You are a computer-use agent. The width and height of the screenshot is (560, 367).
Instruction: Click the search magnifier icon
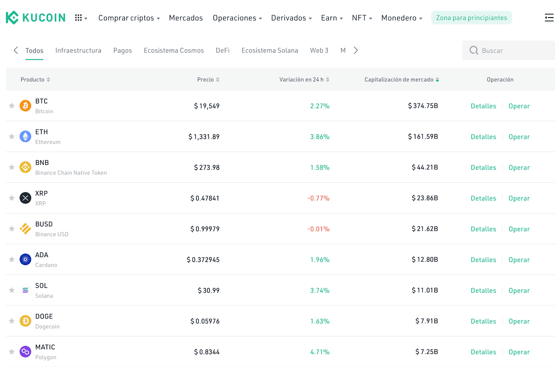[x=474, y=50]
